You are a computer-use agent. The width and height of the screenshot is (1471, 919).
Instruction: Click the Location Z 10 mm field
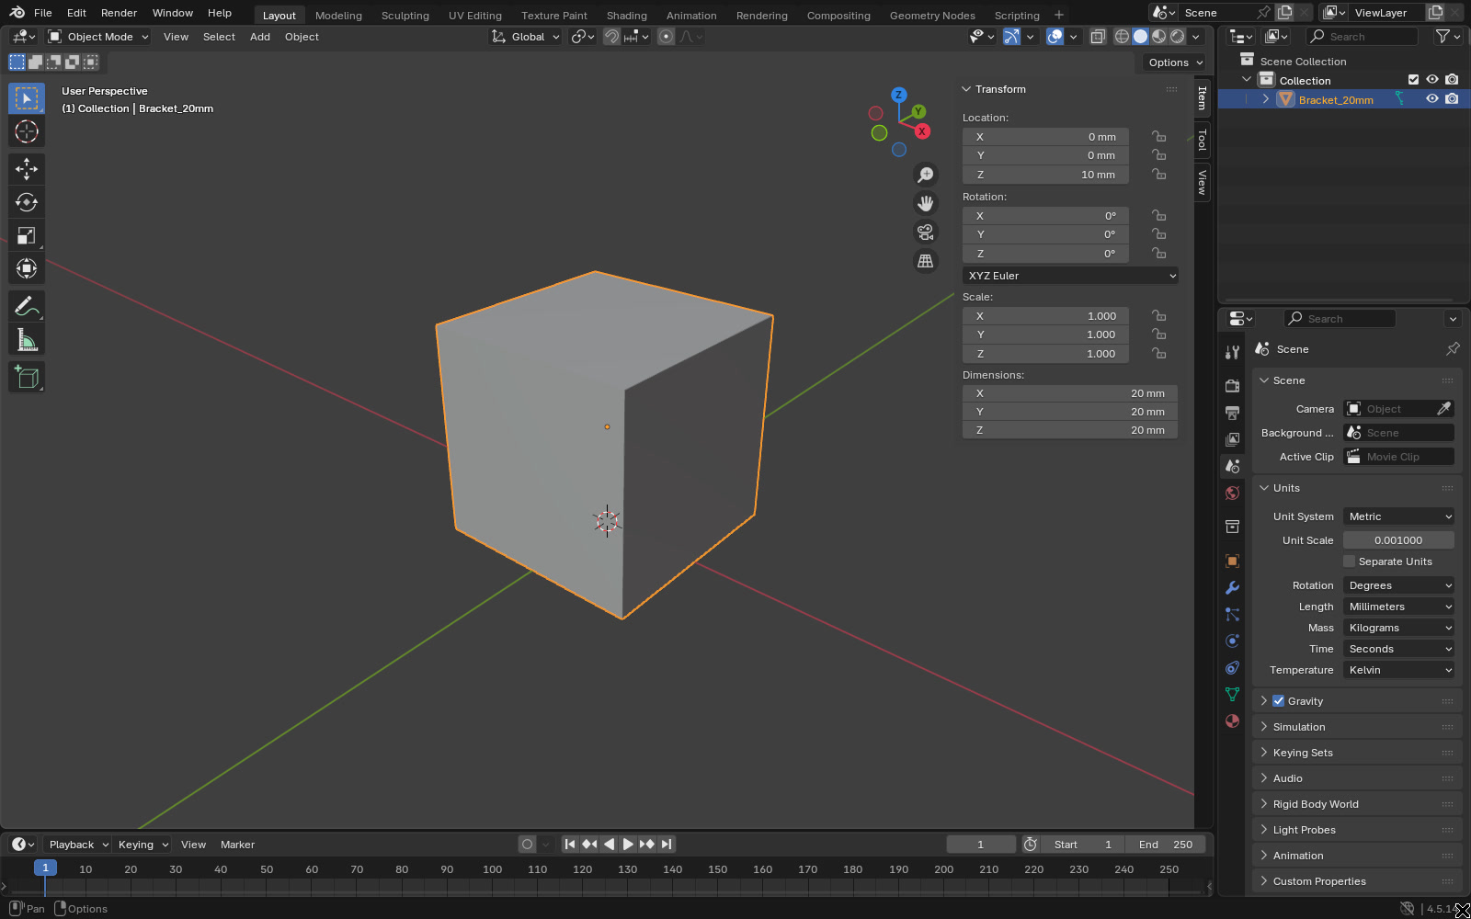pyautogui.click(x=1045, y=175)
